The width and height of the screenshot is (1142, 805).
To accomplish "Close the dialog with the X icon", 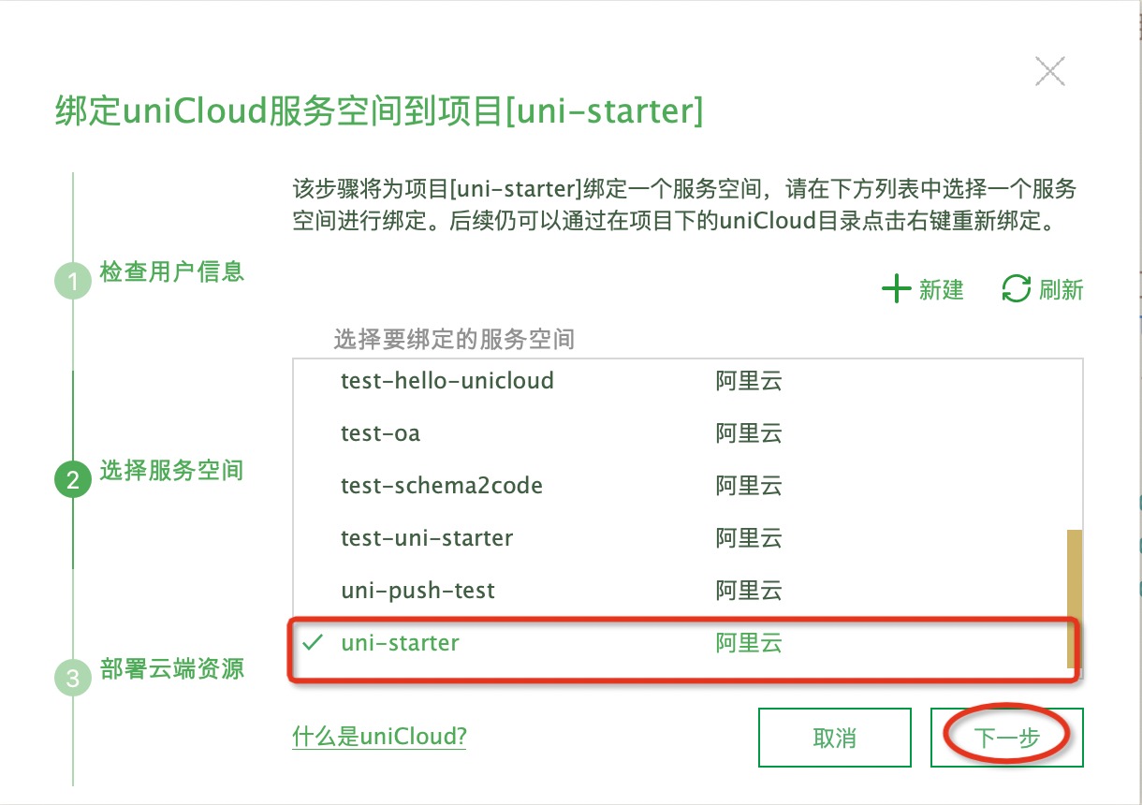I will (x=1049, y=71).
